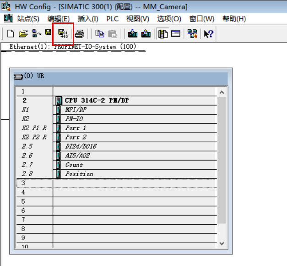The width and height of the screenshot is (287, 266).
Task: Select the Position submodule row
Action: tap(117, 174)
